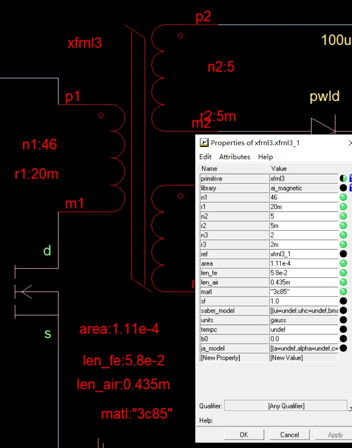The width and height of the screenshot is (352, 448).
Task: Edit the area value 1.11e-4
Action: 304,263
